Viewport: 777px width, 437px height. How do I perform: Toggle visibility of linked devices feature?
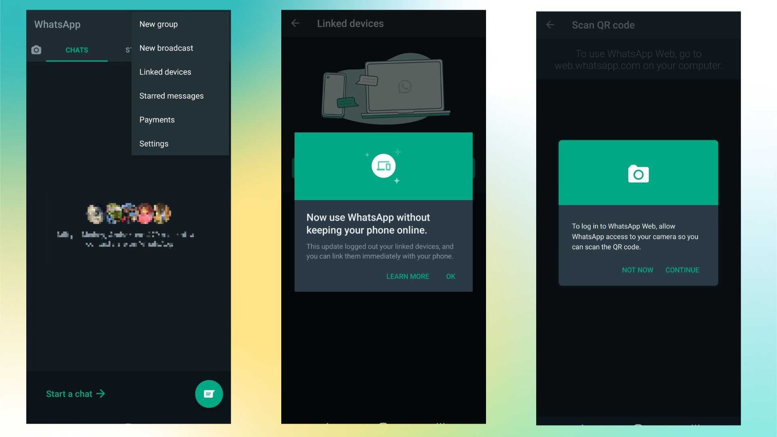coord(165,72)
